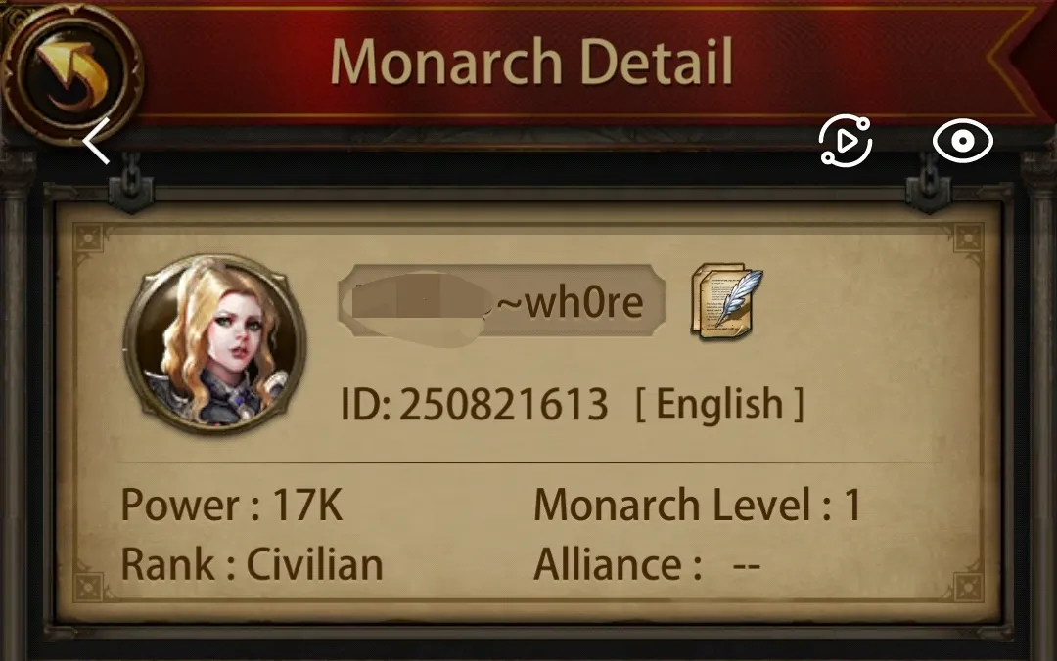Select the monarch portrait avatar
This screenshot has height=661, width=1057.
click(214, 342)
